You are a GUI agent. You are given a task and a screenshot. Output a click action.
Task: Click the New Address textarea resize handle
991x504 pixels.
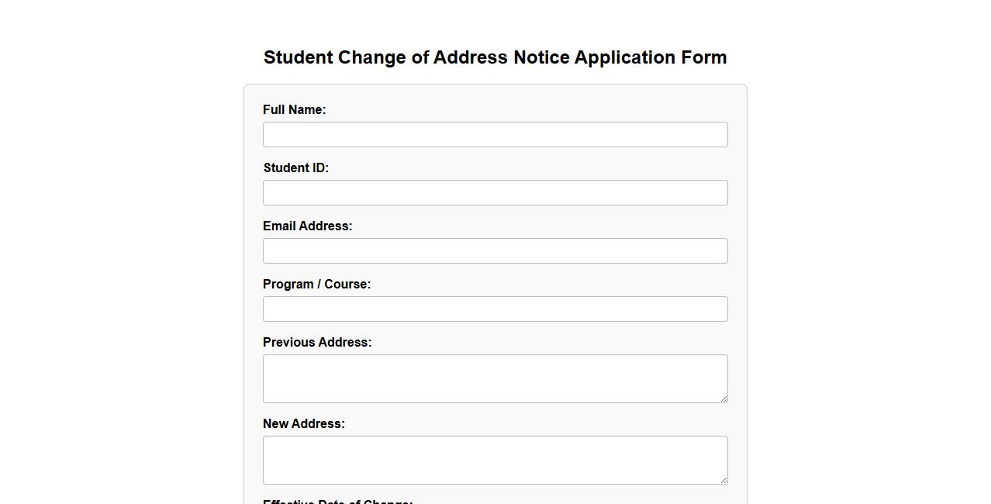724,480
